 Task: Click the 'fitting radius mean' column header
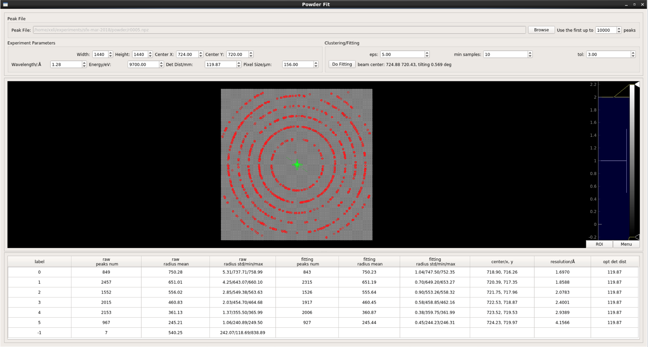tap(369, 262)
